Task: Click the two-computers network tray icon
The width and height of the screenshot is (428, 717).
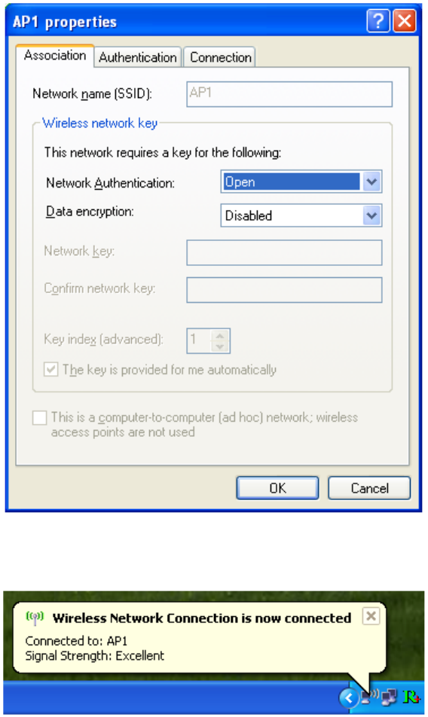Action: 390,697
